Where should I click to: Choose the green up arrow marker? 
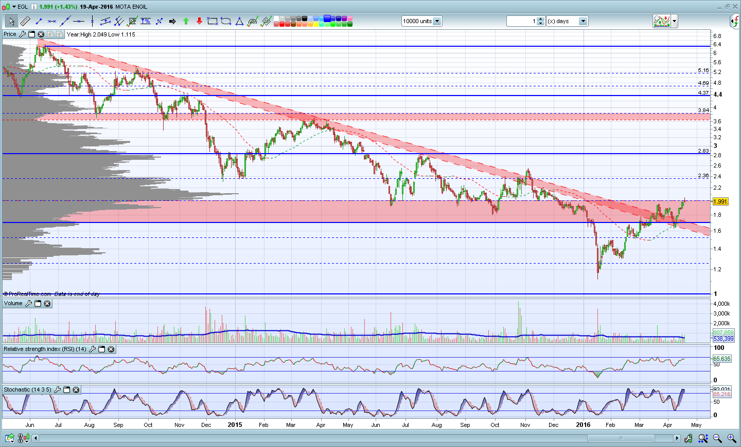(186, 21)
